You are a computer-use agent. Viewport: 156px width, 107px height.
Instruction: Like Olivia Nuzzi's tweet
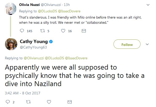point(63,31)
